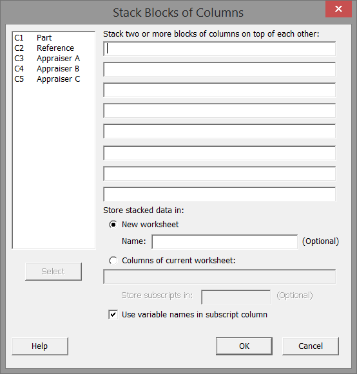The image size is (357, 374).
Task: Cancel the Stack Blocks dialog
Action: [x=311, y=346]
